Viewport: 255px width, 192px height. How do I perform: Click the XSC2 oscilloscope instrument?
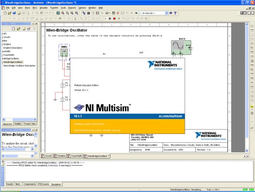(181, 48)
